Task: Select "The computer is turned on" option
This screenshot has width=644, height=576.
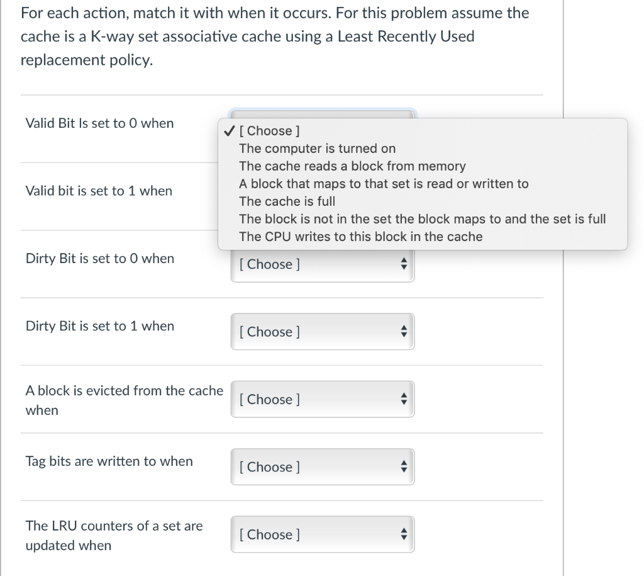Action: click(317, 149)
